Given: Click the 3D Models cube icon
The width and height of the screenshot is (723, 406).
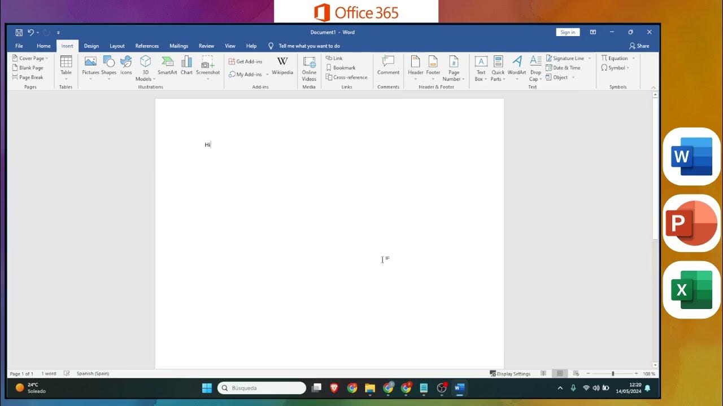Looking at the screenshot, I should [145, 61].
